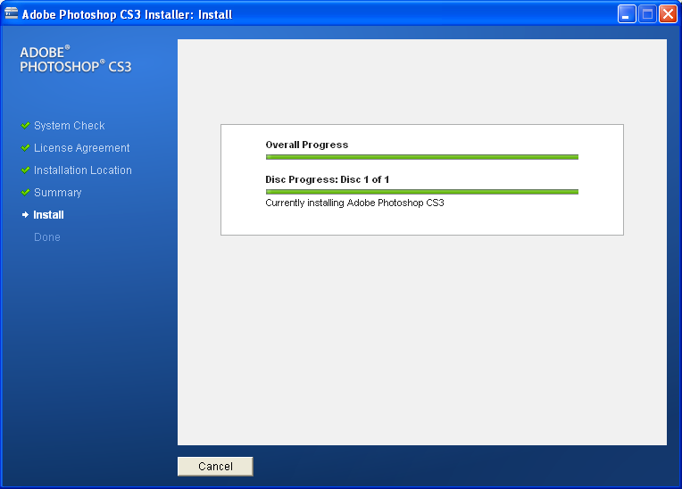Viewport: 682px width, 489px height.
Task: Cancel the Photoshop CS3 installation
Action: (215, 467)
